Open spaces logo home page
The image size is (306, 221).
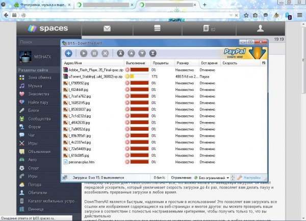(x=48, y=29)
